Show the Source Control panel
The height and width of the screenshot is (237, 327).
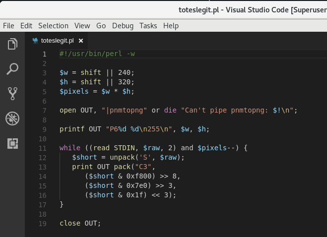pos(12,93)
